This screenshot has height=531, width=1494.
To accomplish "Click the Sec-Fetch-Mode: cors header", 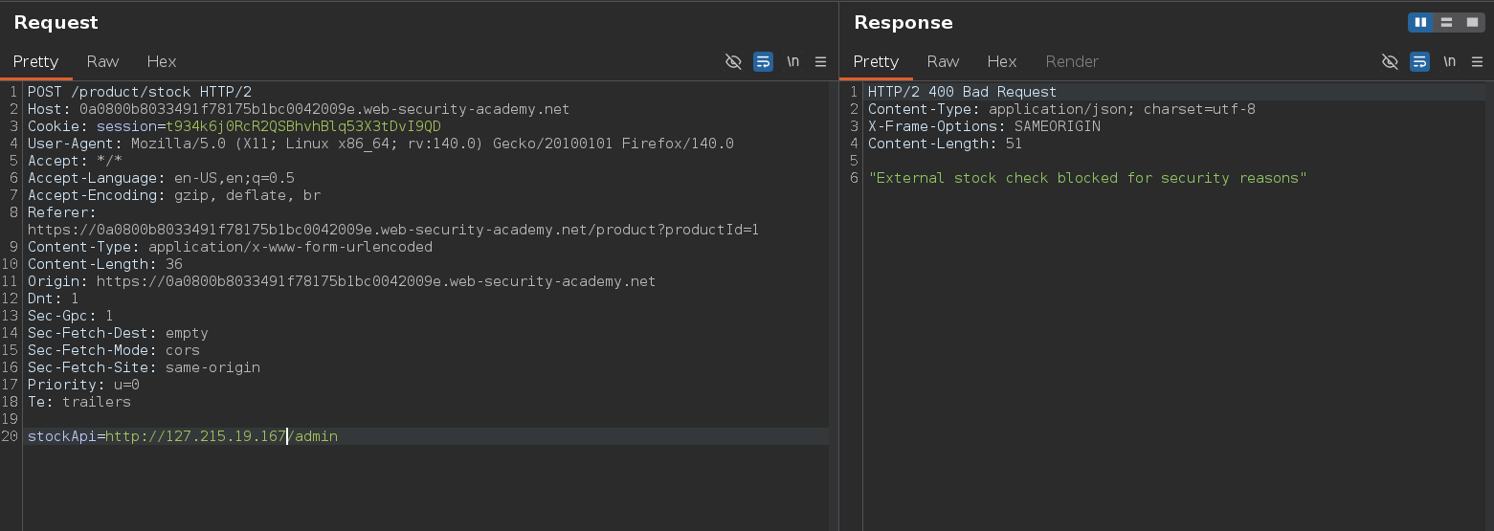I will point(114,350).
